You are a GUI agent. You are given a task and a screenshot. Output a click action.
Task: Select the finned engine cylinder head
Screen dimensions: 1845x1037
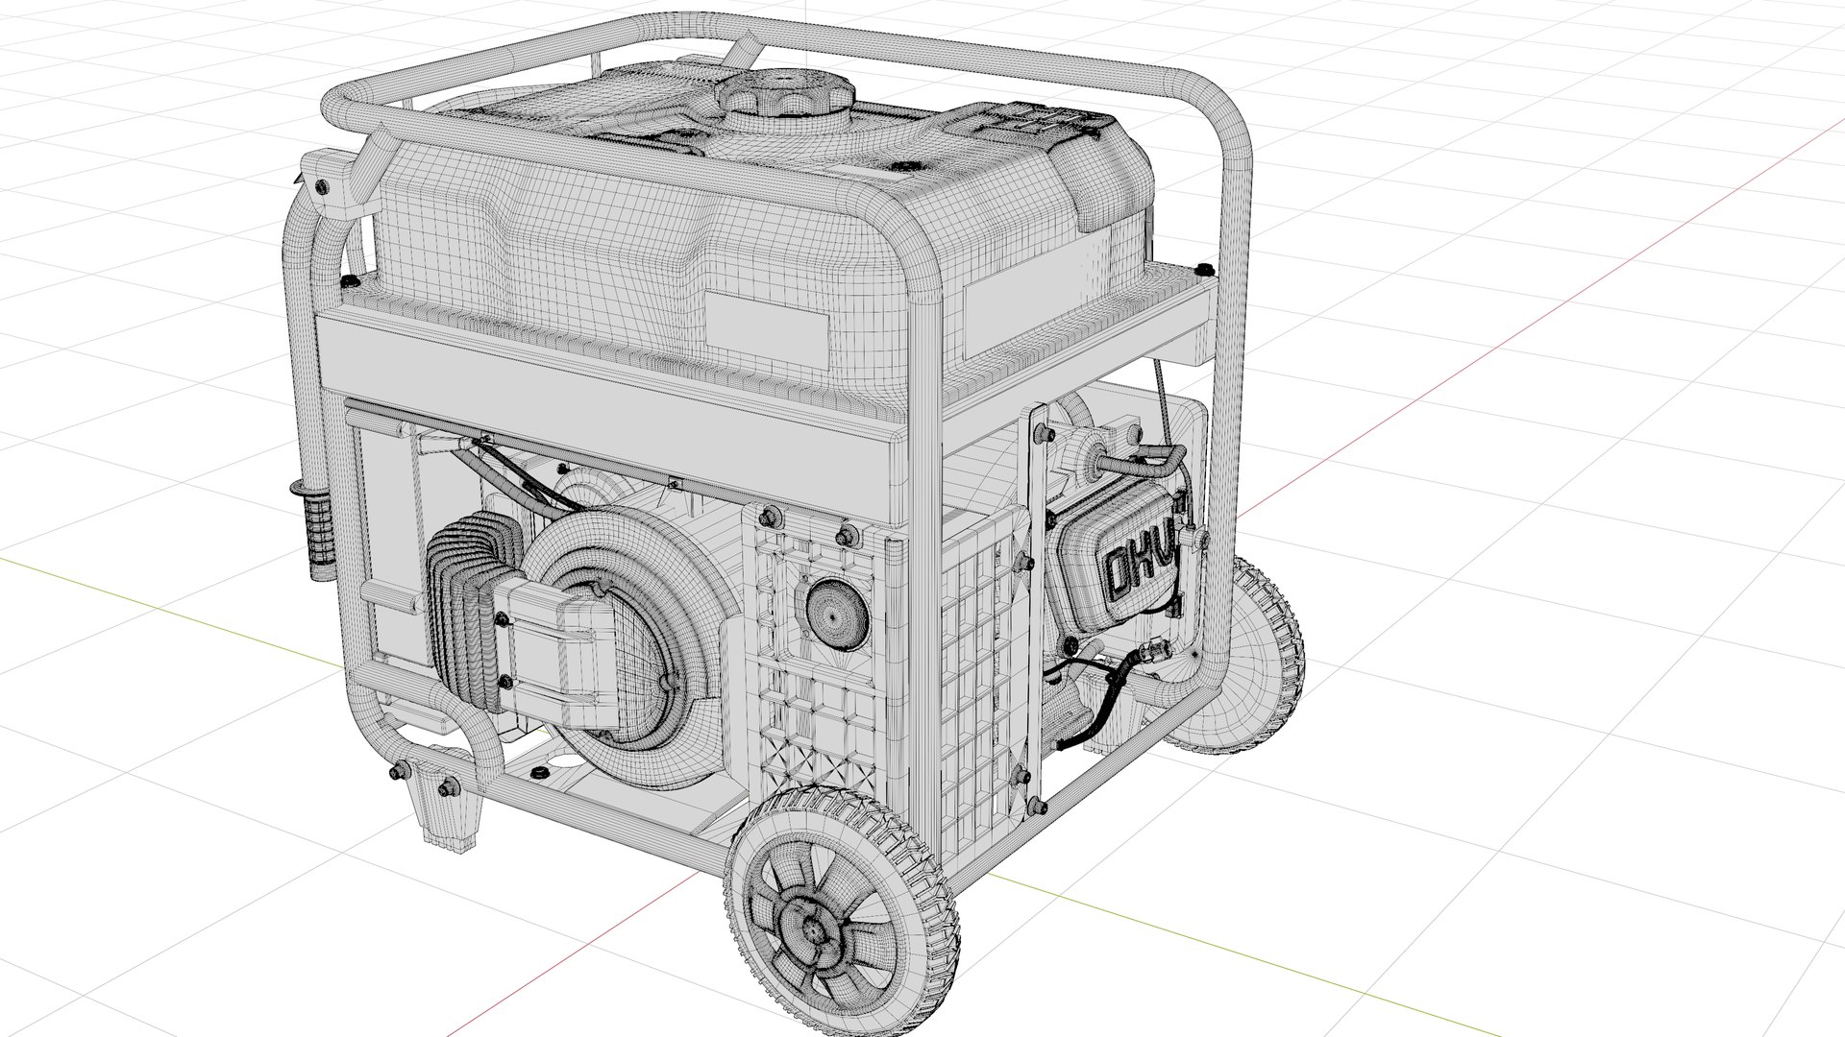(x=478, y=615)
